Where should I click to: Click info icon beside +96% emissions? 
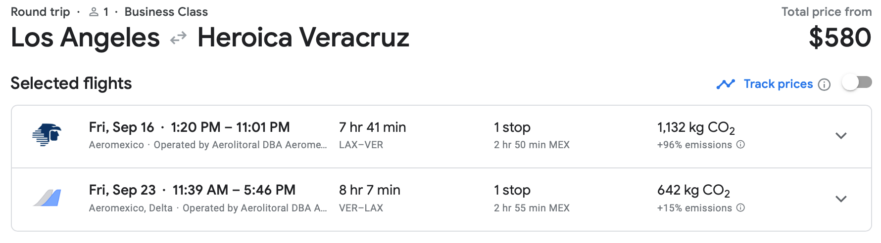click(x=740, y=145)
